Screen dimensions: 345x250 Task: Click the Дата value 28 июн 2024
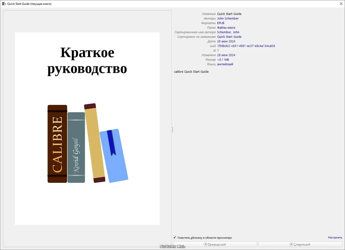coord(226,41)
